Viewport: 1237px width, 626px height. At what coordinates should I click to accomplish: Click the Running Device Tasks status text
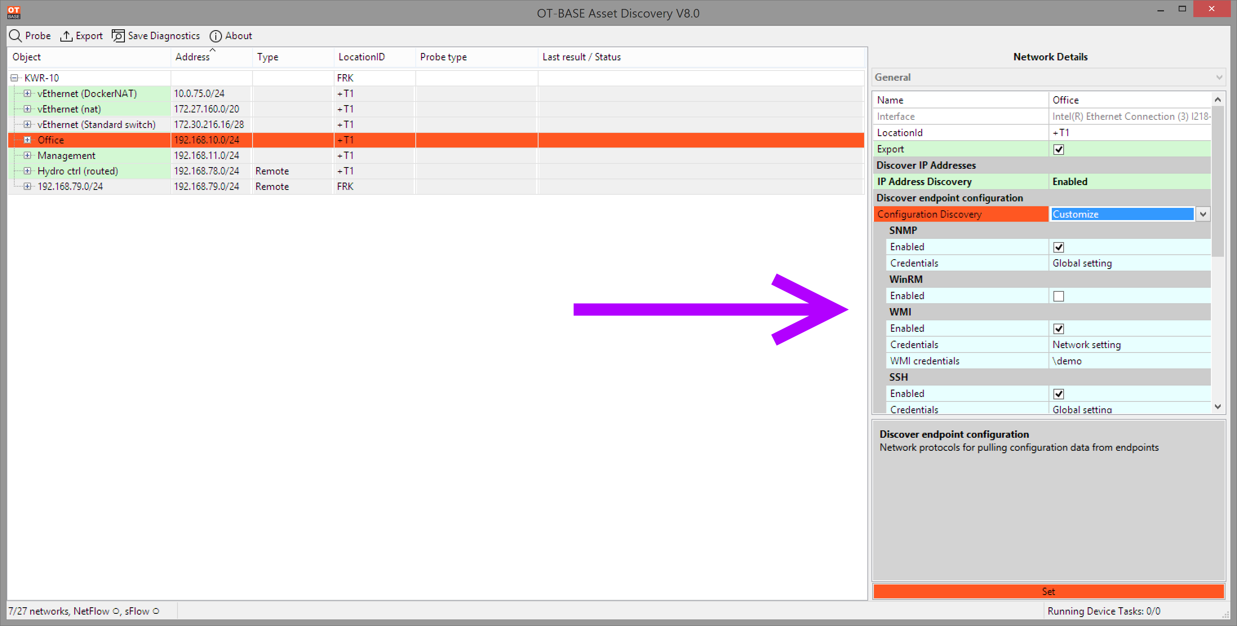1104,611
